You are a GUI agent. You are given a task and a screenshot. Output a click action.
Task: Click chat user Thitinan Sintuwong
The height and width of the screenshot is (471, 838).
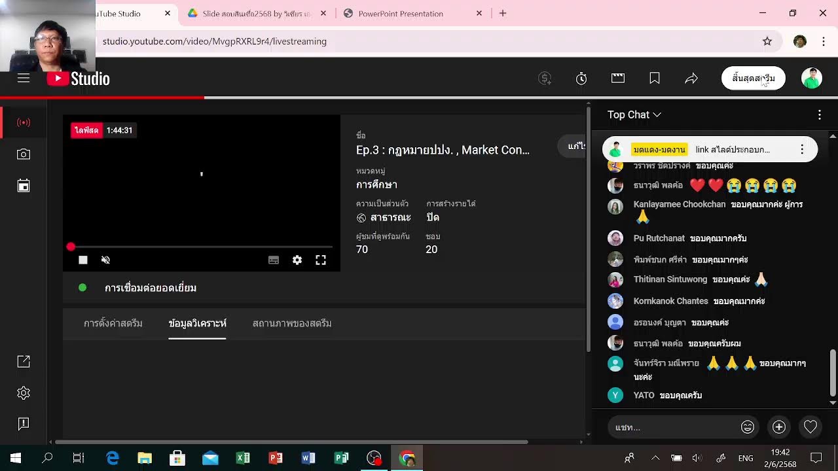pos(670,279)
